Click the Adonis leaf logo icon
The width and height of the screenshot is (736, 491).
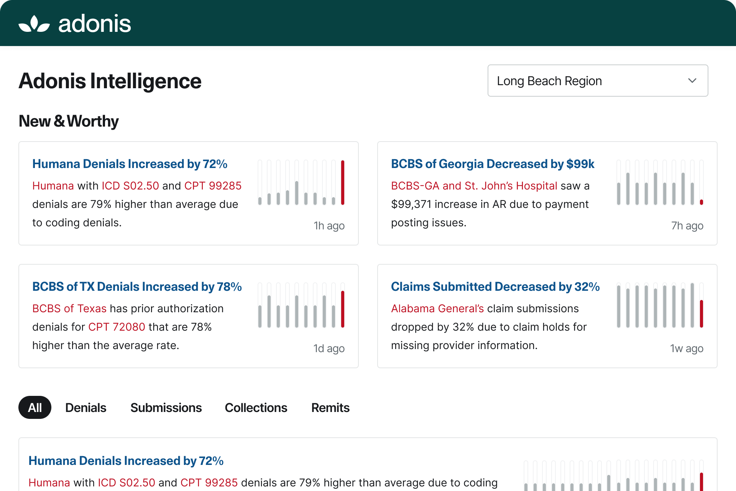34,23
